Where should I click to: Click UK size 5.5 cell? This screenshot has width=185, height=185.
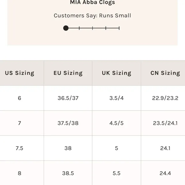[116, 173]
